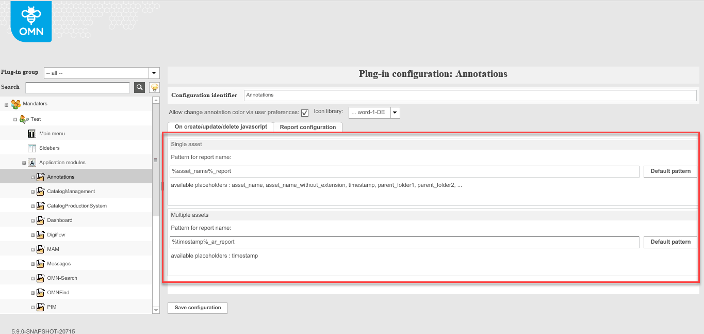Open the Plug-in group dropdown

(153, 72)
